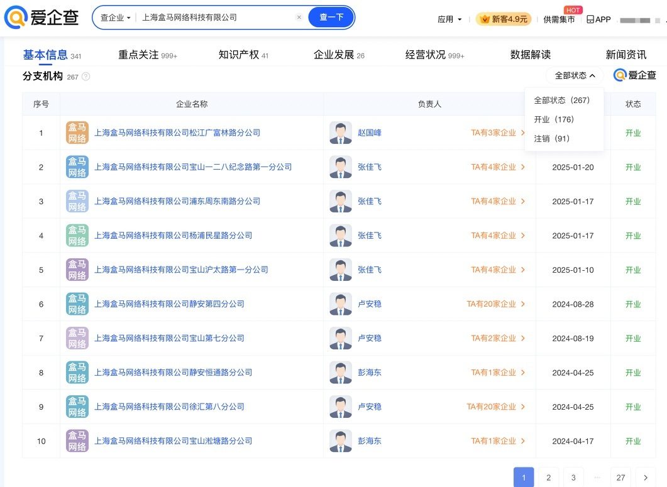Click the 爱企查 logo at top left
This screenshot has height=487, width=667.
coord(41,18)
